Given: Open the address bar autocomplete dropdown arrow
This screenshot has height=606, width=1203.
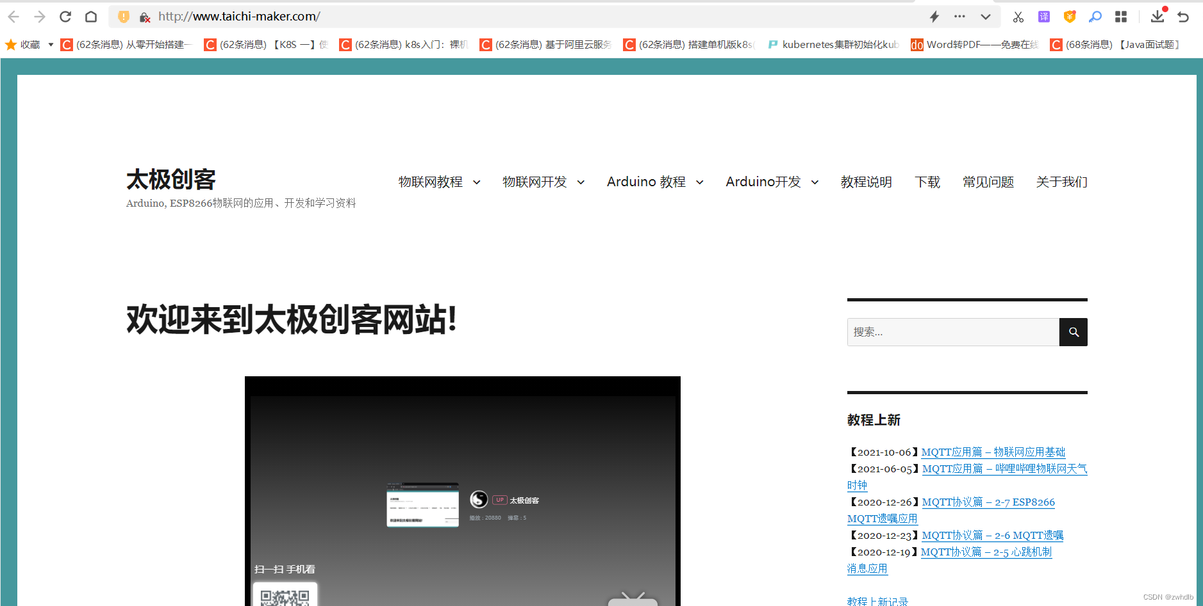Looking at the screenshot, I should (x=985, y=17).
